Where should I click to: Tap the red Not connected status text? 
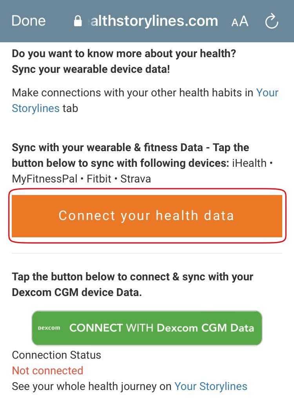point(47,370)
